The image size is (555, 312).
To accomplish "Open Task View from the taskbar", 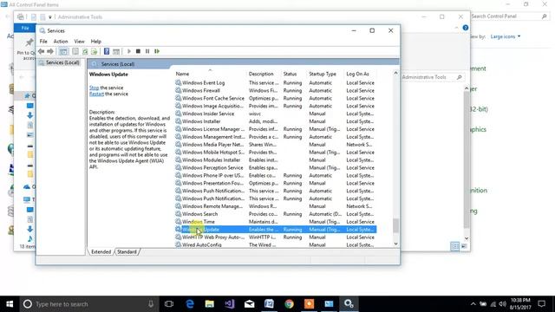I will 169,304.
